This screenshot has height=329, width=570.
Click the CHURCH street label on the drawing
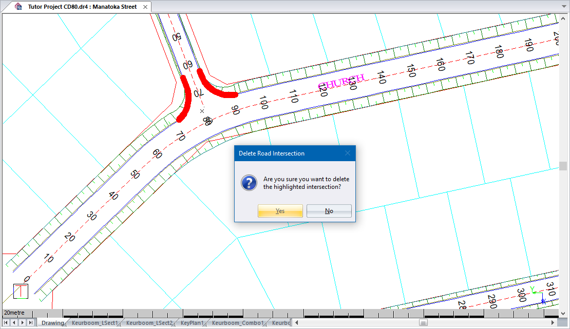click(341, 81)
